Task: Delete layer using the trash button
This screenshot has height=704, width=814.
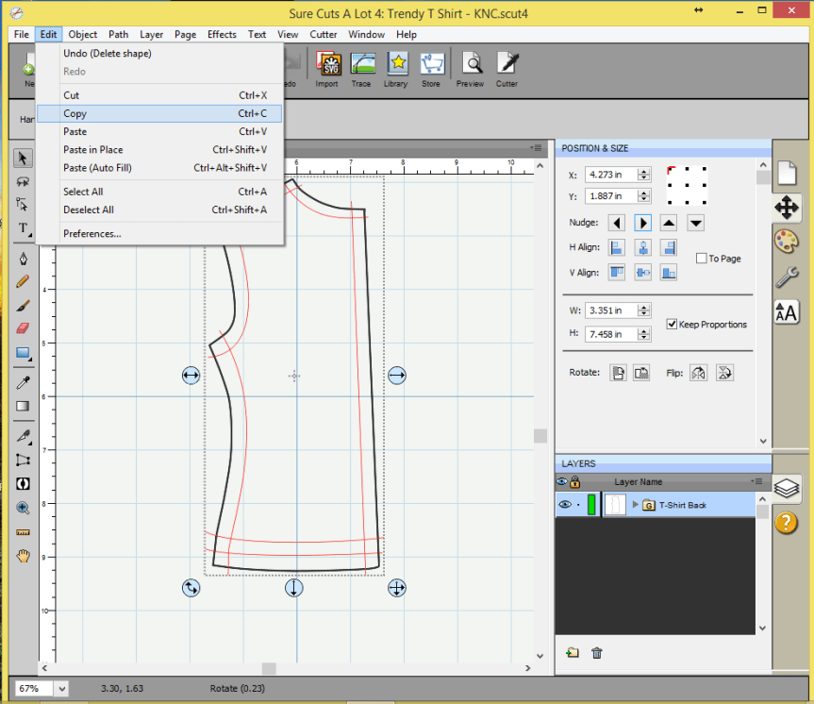Action: (x=596, y=652)
